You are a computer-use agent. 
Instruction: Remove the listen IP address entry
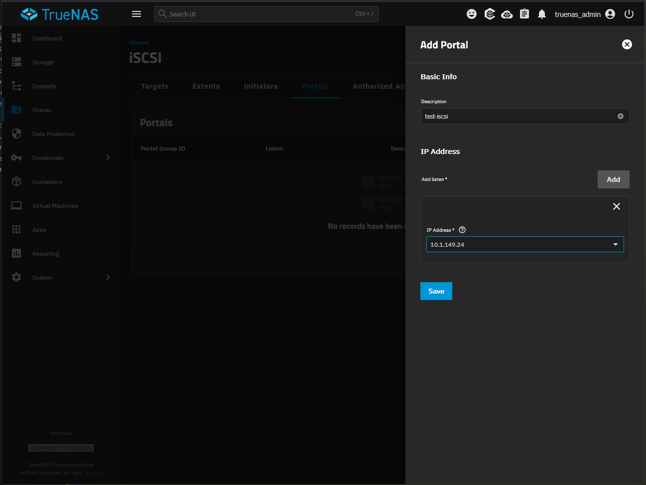coord(617,206)
